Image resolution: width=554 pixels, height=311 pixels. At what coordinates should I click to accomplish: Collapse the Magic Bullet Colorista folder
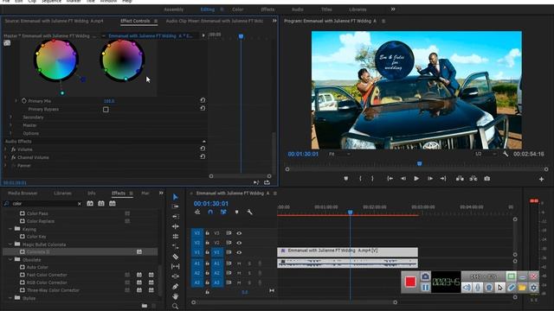[x=10, y=244]
